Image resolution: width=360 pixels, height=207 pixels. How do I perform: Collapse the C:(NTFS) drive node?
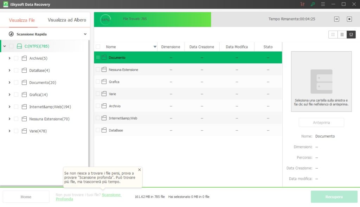(x=4, y=46)
